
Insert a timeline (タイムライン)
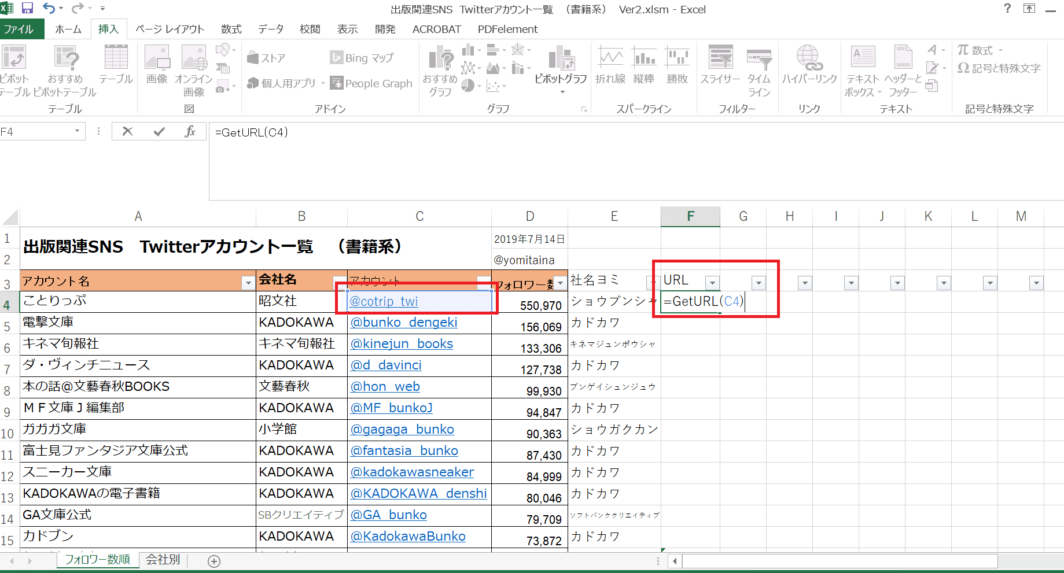pos(759,71)
